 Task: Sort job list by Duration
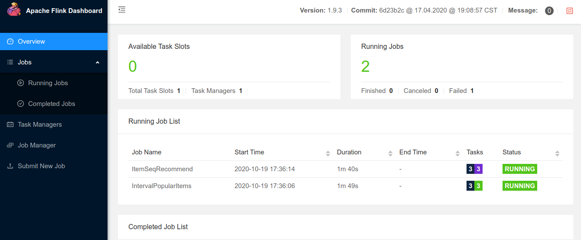pyautogui.click(x=390, y=153)
